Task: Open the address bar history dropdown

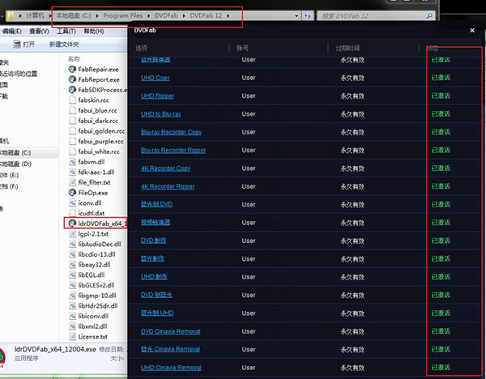Action: click(x=296, y=15)
